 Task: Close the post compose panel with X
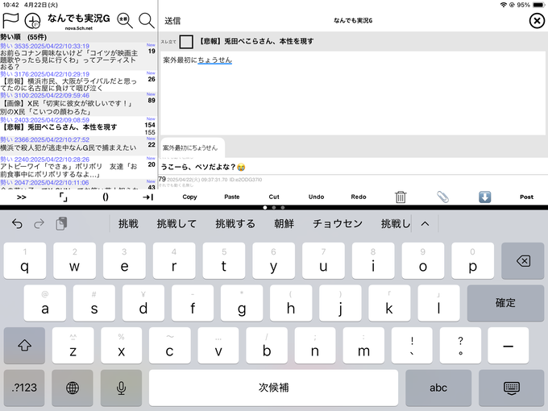[537, 21]
